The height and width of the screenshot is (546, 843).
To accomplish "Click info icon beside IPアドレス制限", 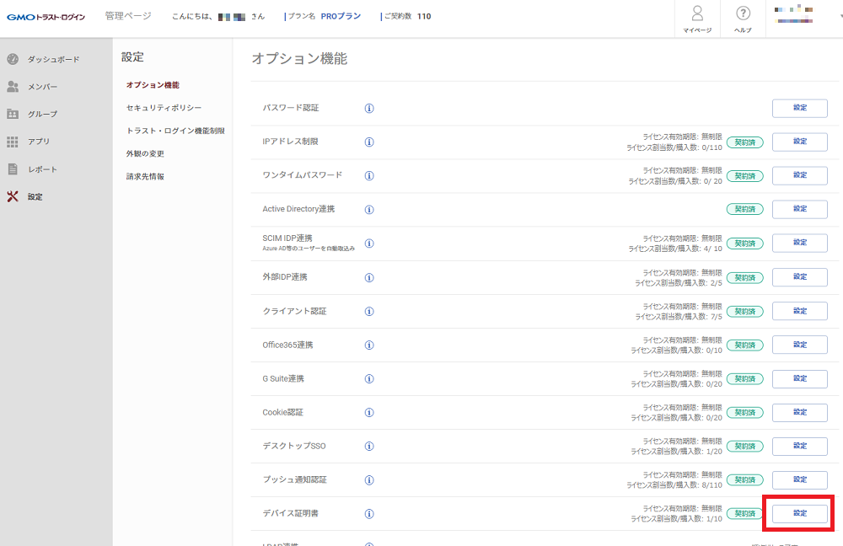I will [369, 142].
